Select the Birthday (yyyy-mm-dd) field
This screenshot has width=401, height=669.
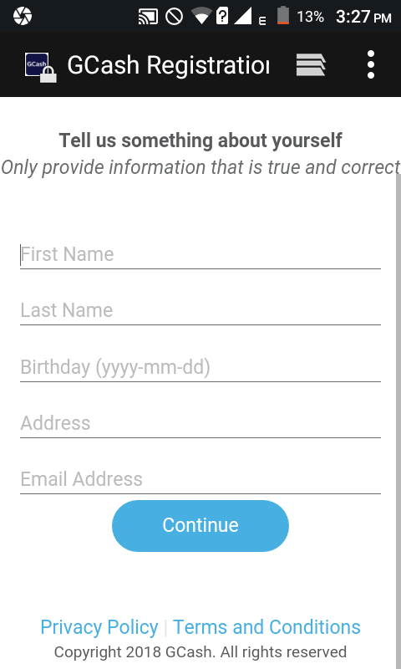point(200,367)
